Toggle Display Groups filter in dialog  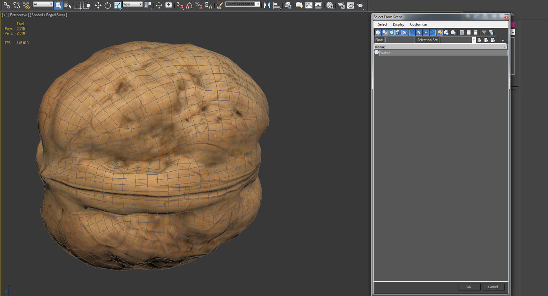[x=419, y=33]
